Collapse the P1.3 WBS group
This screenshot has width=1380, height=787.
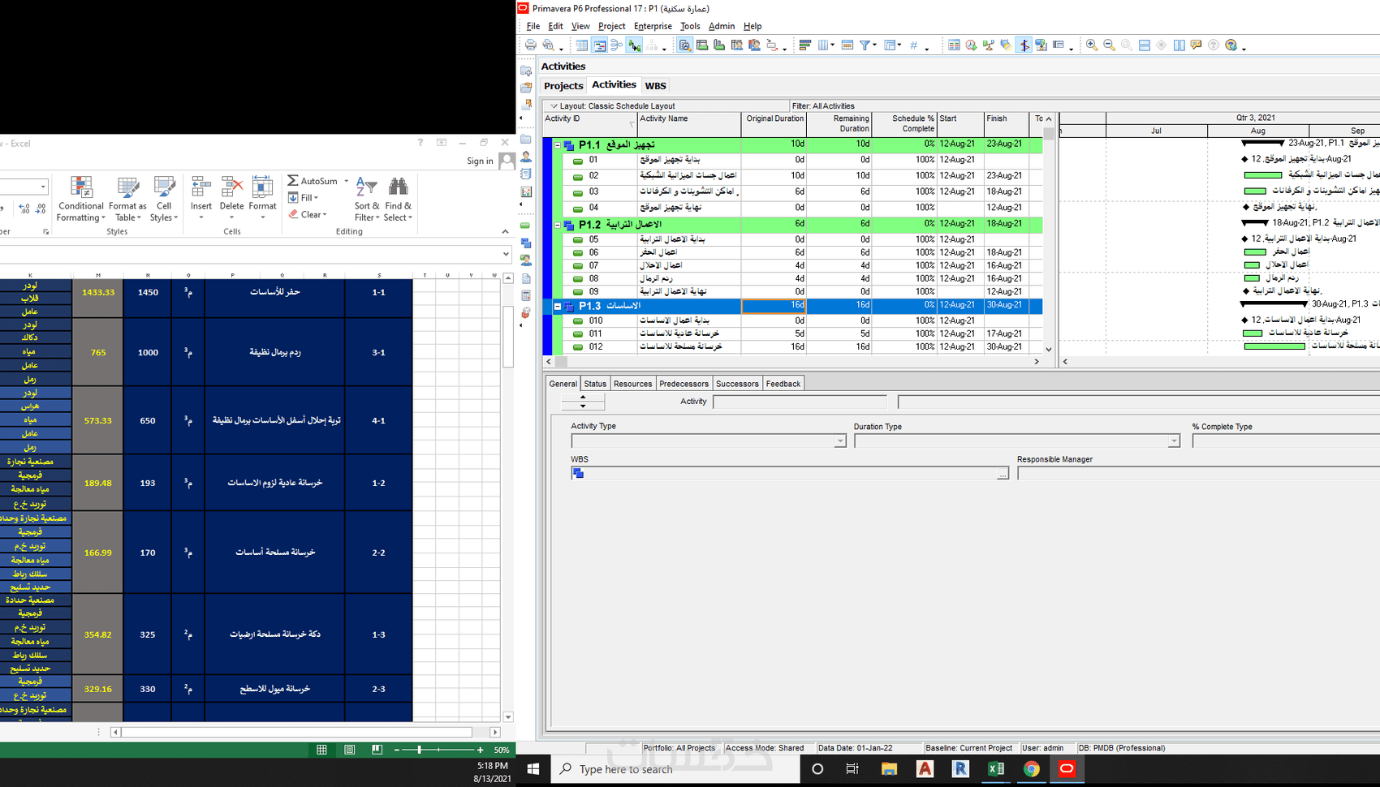tap(558, 307)
